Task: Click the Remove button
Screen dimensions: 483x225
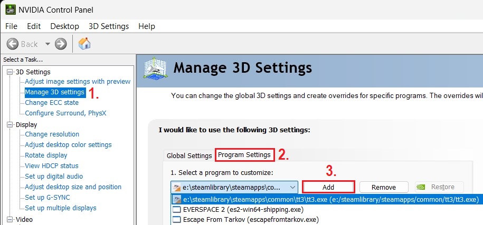Action: click(x=384, y=187)
